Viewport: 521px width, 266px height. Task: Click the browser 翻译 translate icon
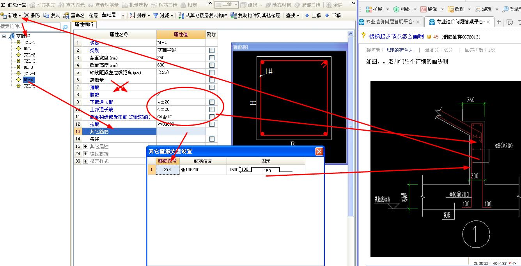tap(424, 9)
